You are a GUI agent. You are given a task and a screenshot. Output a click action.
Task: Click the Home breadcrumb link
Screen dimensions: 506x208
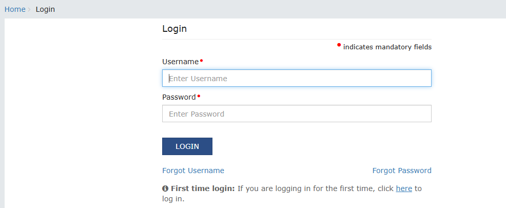(15, 9)
